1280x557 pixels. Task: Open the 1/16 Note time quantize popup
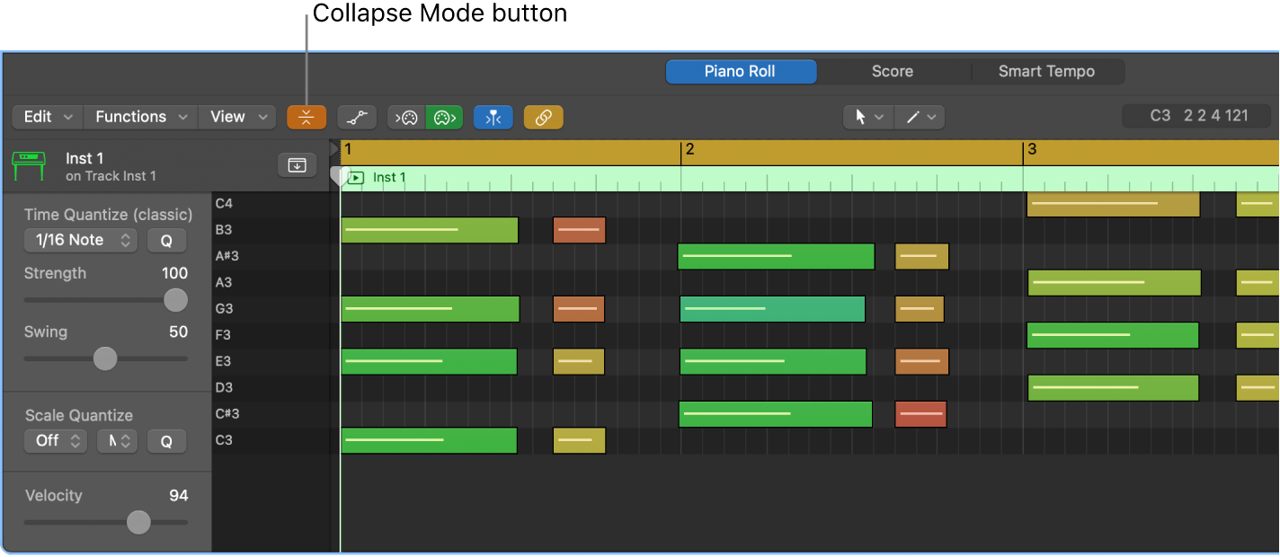pyautogui.click(x=81, y=241)
